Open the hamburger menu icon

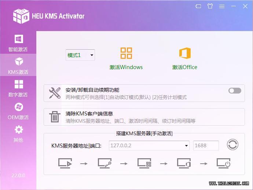click(x=222, y=6)
